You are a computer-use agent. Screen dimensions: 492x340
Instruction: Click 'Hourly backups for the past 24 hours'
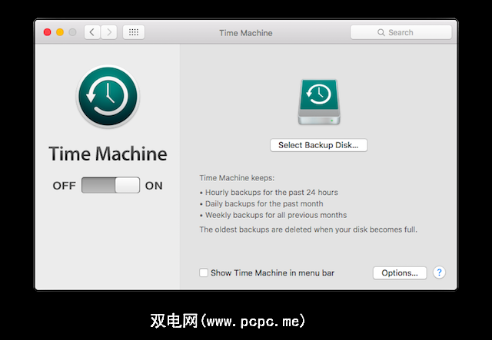point(271,193)
